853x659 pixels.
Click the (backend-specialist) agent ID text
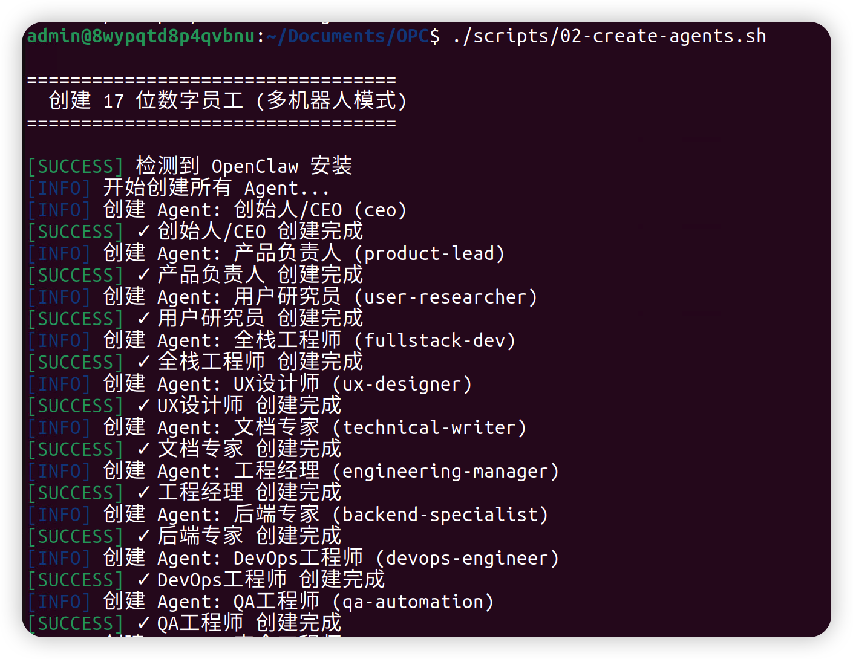tap(440, 515)
